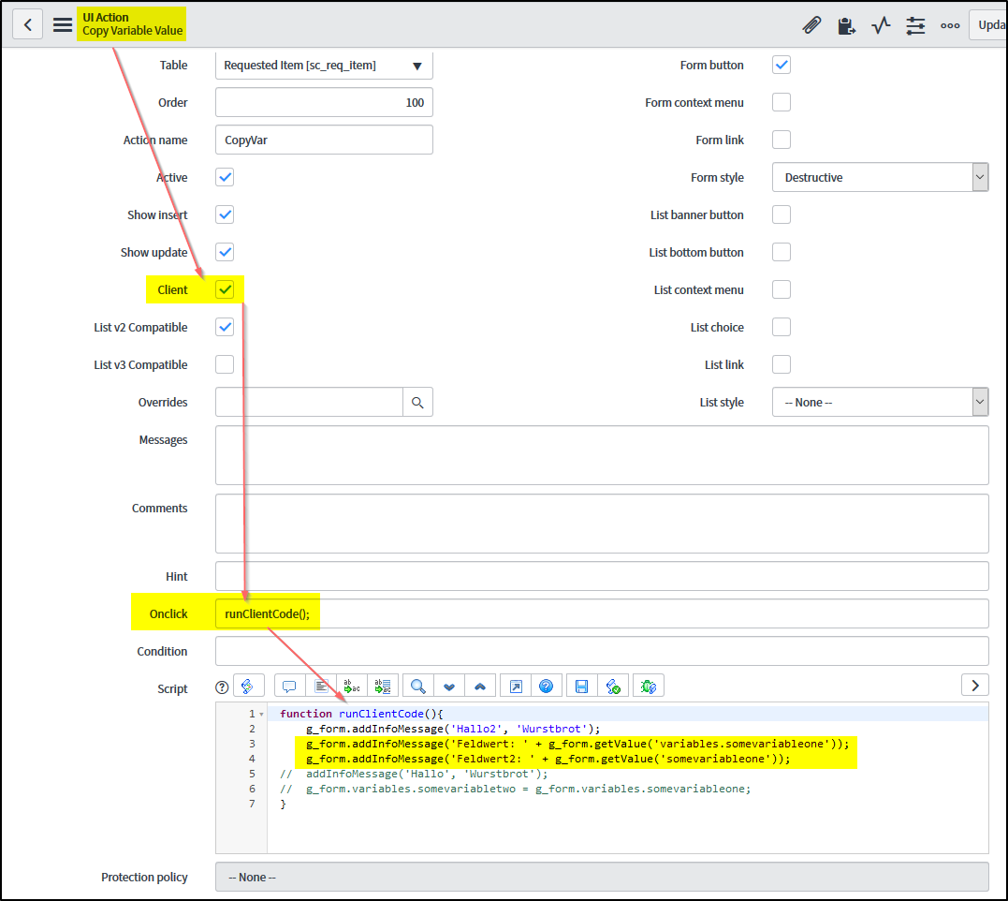The width and height of the screenshot is (1008, 901).
Task: Click the Hint input field
Action: [x=602, y=576]
